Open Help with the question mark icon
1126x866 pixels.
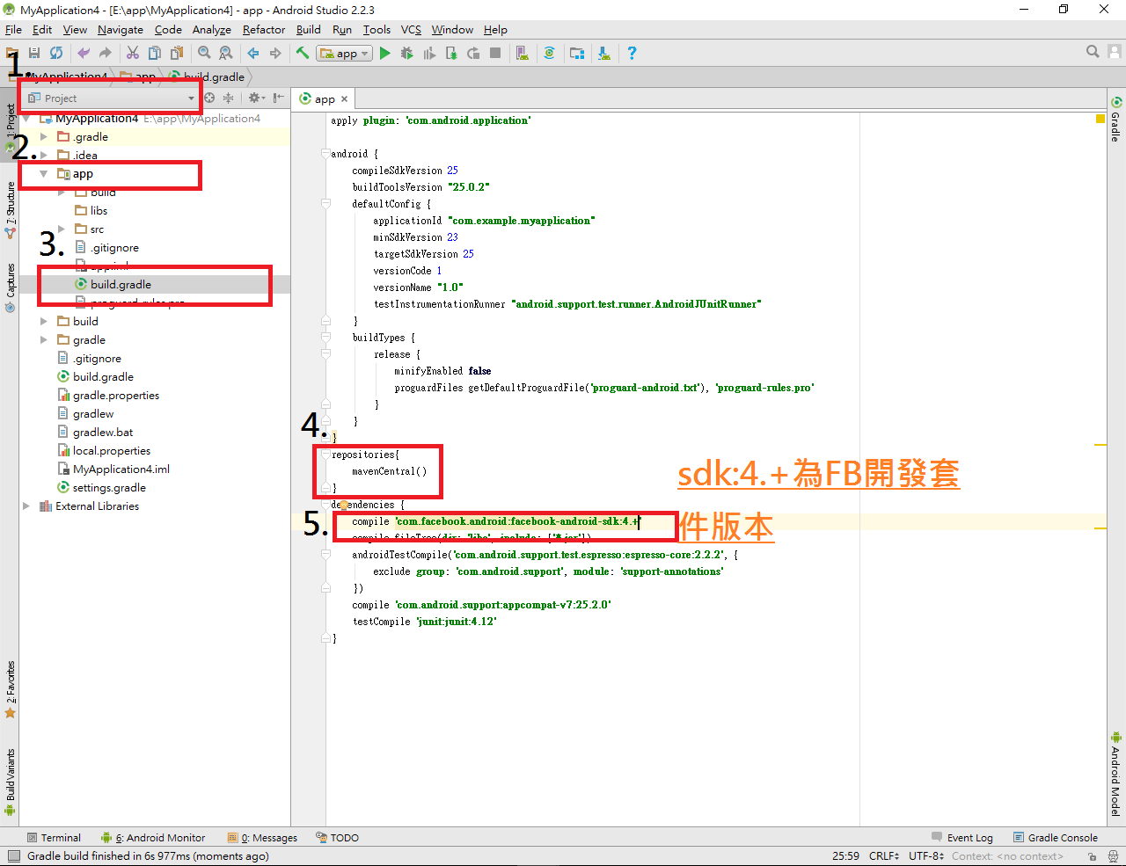click(632, 53)
